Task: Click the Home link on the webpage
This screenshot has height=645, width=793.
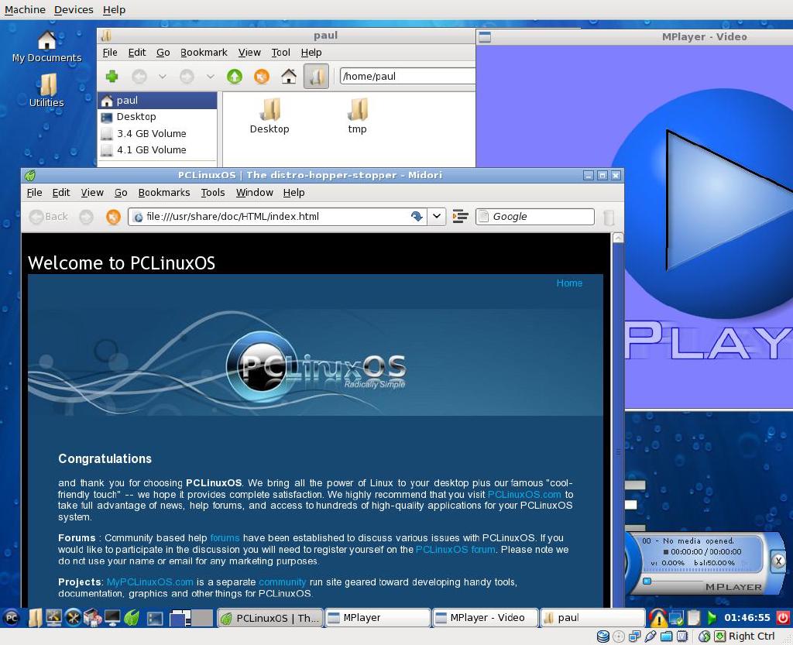Action: tap(569, 283)
